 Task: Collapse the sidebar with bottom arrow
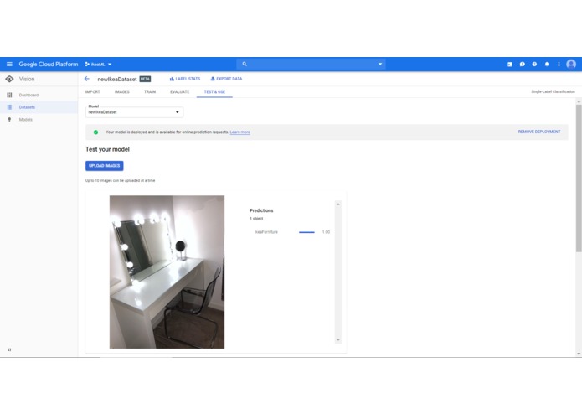click(9, 349)
